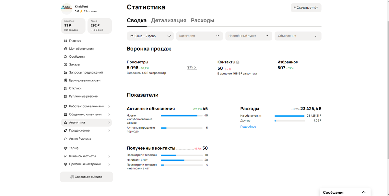
Task: Open Купленные резюме via its document icon
Action: (x=65, y=96)
